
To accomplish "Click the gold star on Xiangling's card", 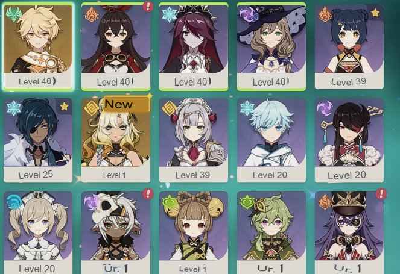I will [375, 13].
